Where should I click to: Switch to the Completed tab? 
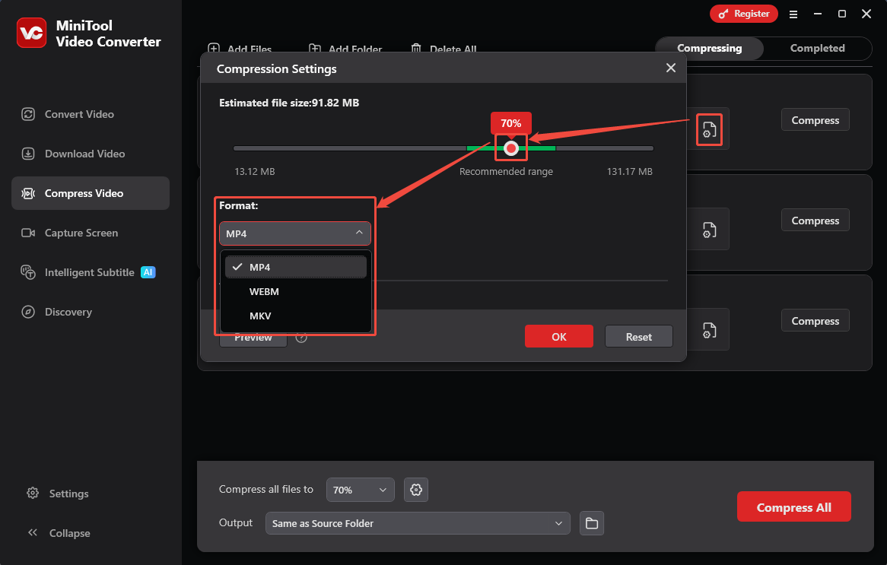[817, 48]
